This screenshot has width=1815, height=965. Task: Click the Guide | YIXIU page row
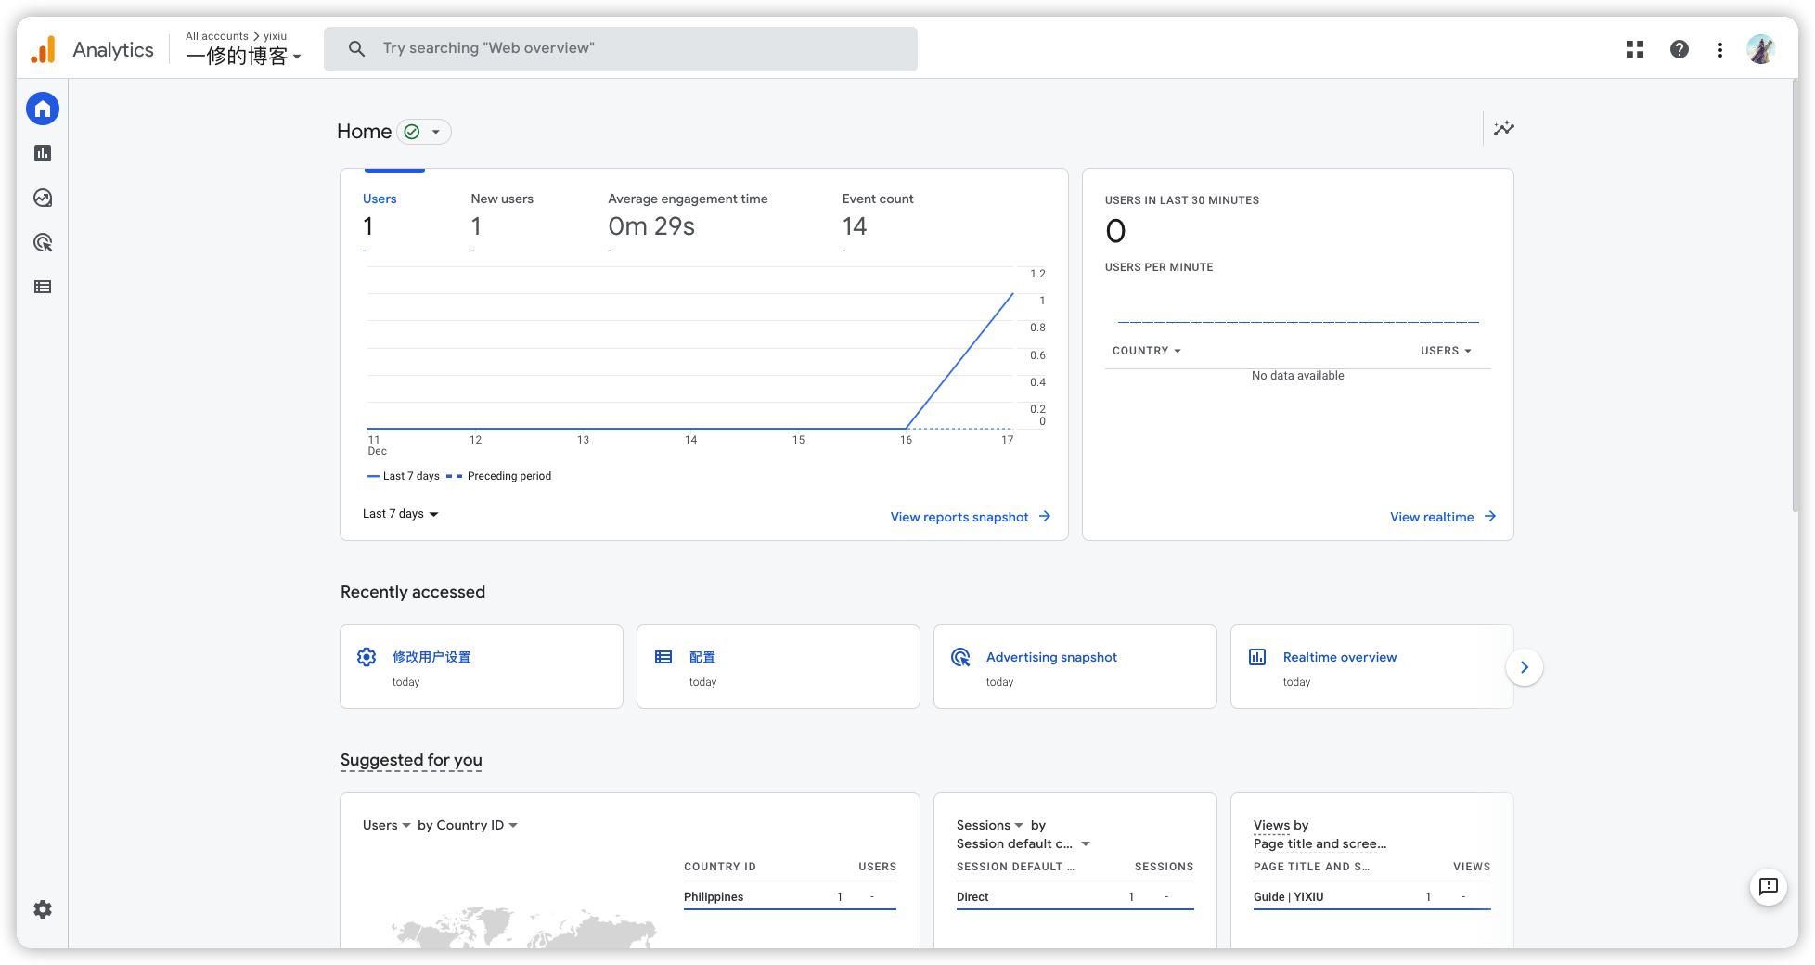click(x=1371, y=896)
